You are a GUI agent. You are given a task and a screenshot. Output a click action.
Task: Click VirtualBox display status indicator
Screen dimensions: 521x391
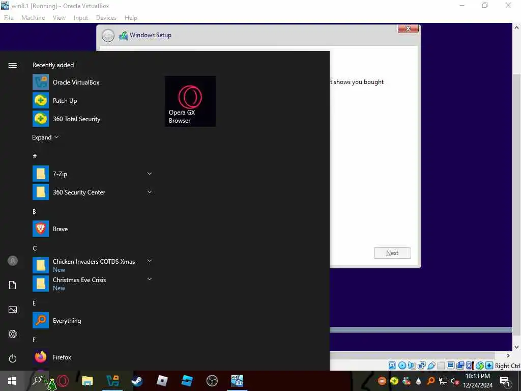pyautogui.click(x=451, y=366)
